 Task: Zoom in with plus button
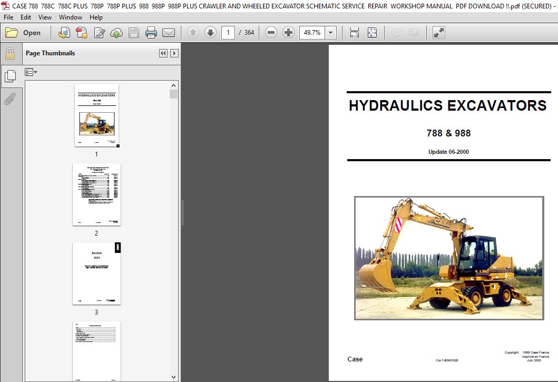[x=288, y=33]
